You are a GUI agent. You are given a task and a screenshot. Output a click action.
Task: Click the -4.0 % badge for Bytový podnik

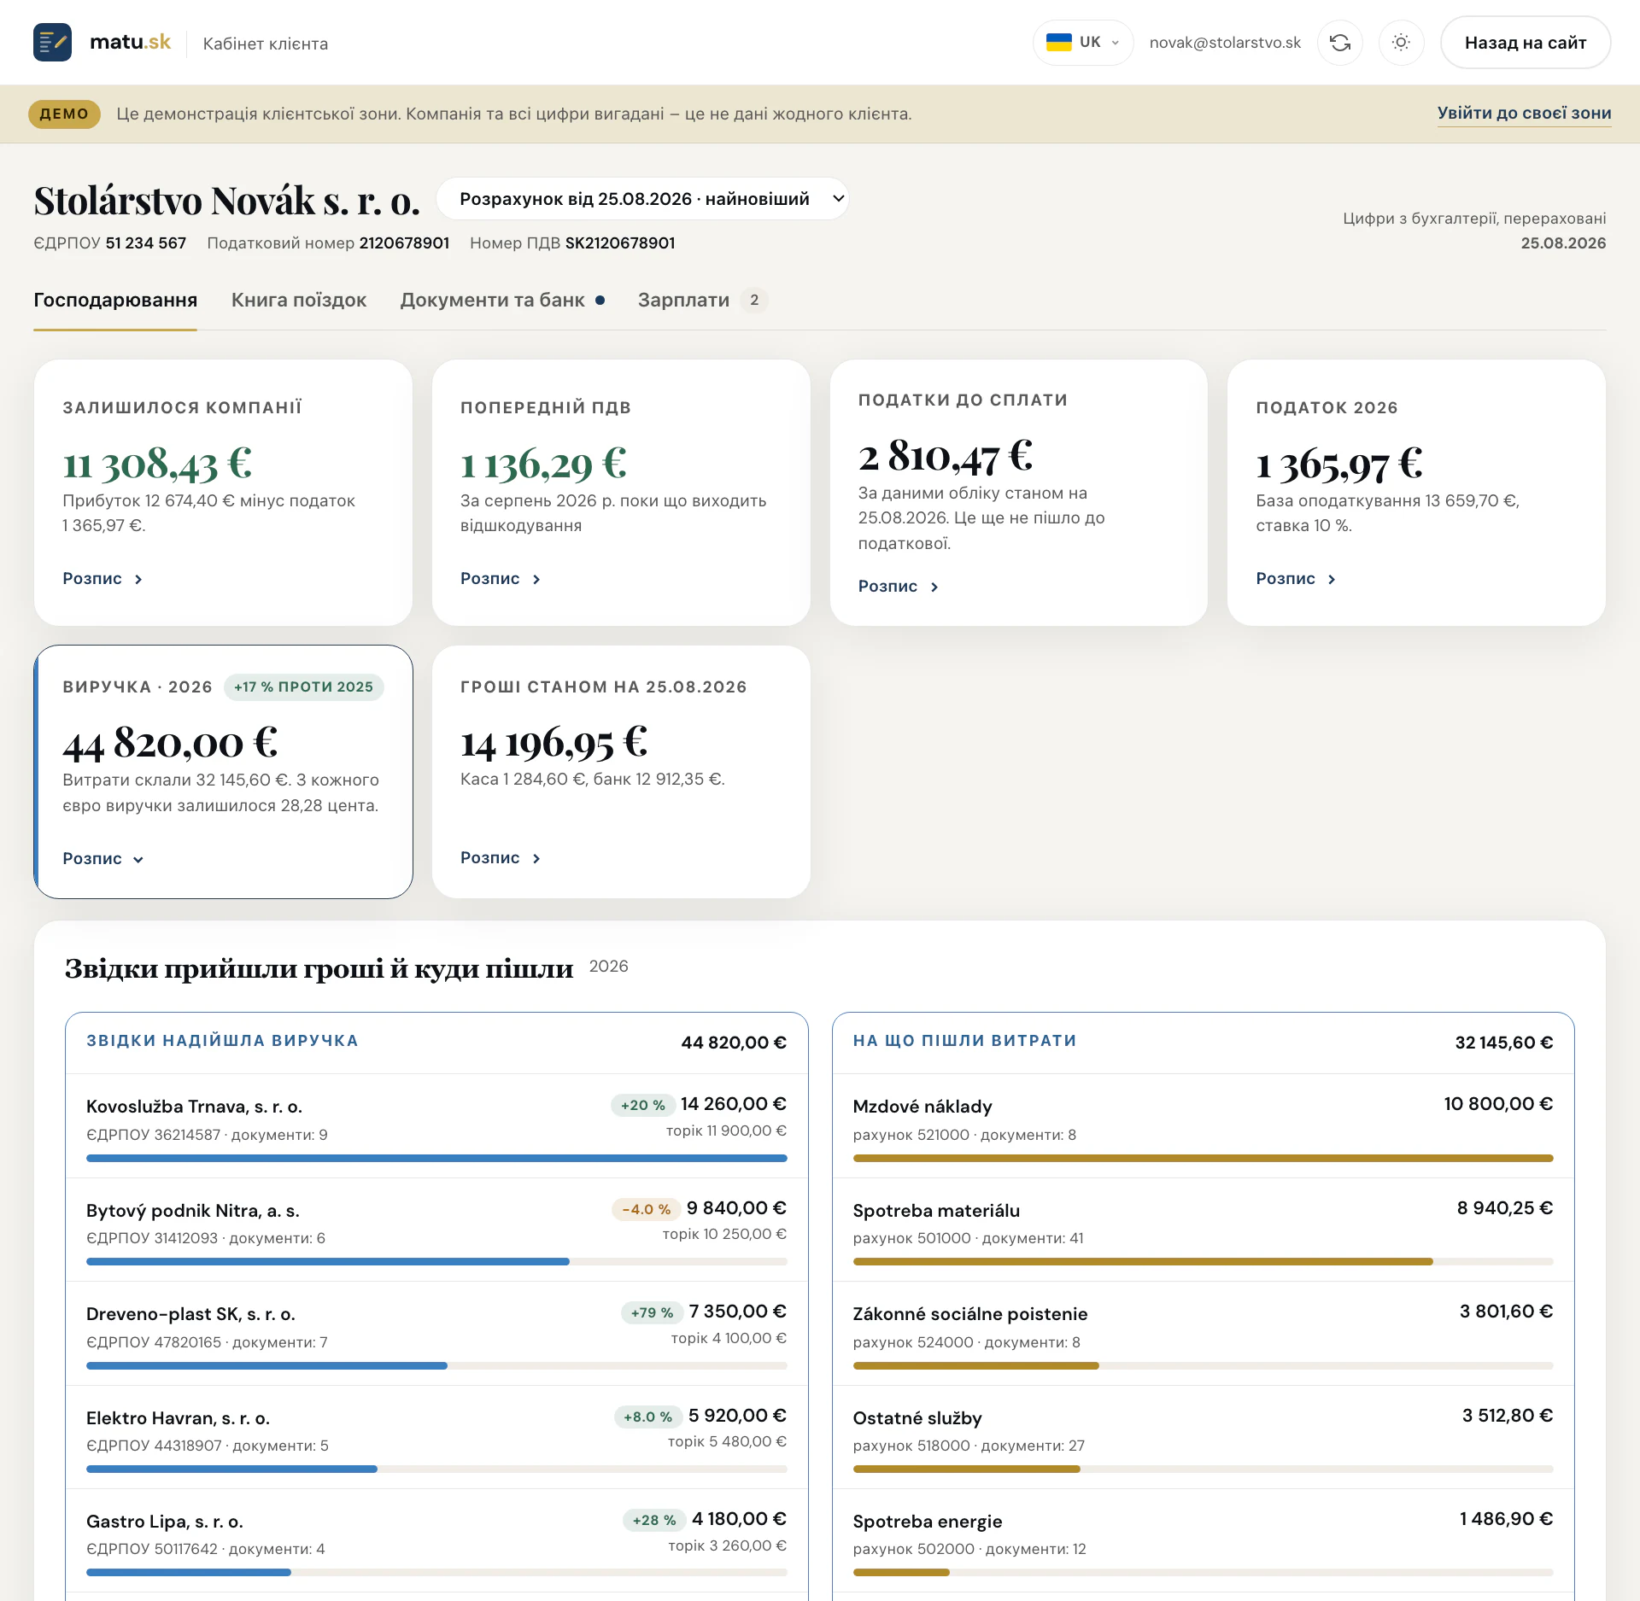646,1210
